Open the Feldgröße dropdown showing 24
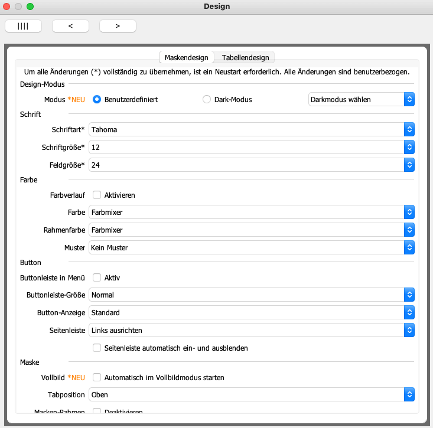 pyautogui.click(x=252, y=165)
